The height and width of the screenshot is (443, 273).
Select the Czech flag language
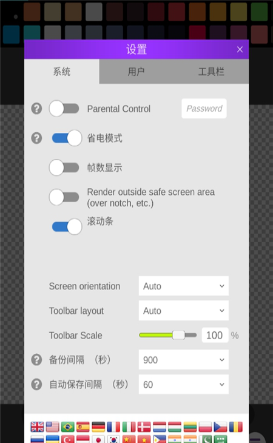tap(220, 427)
